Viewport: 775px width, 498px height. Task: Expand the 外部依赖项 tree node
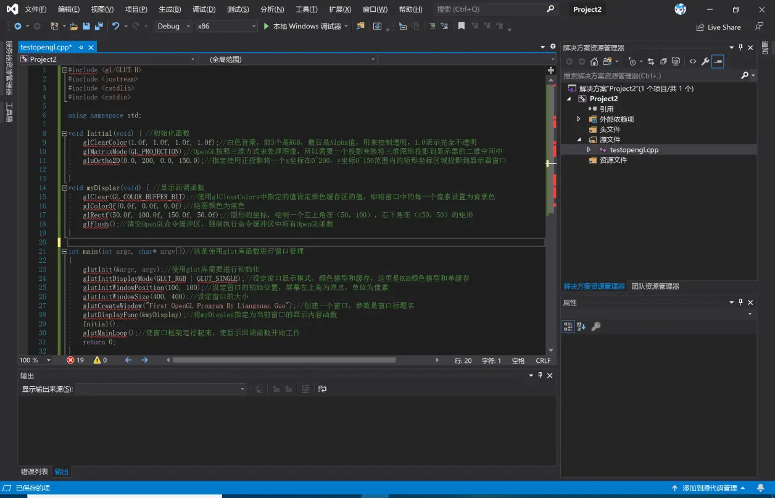(x=579, y=119)
